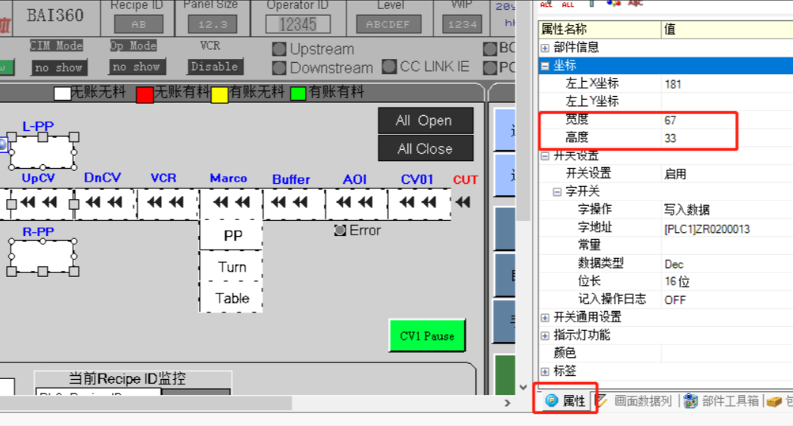Viewport: 793px width, 426px height.
Task: Expand the 开关通用设置 group
Action: pyautogui.click(x=545, y=318)
